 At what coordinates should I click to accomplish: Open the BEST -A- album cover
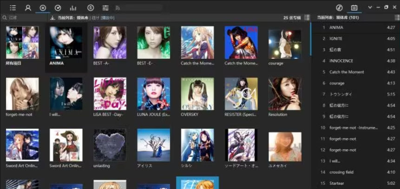point(110,43)
